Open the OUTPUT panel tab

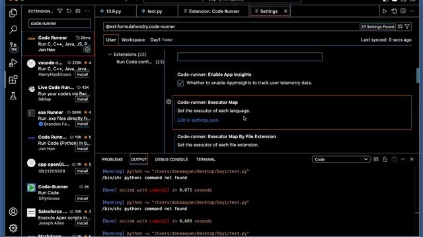[139, 159]
